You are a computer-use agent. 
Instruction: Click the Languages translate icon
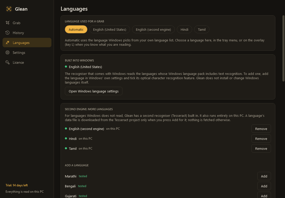tap(7, 43)
